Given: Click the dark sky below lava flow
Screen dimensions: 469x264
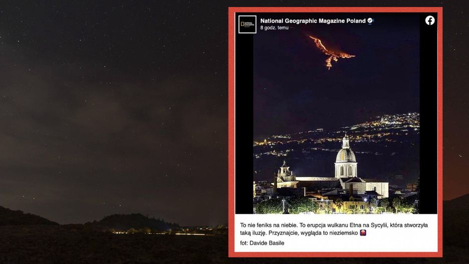Looking at the screenshot, I should click(x=332, y=93).
